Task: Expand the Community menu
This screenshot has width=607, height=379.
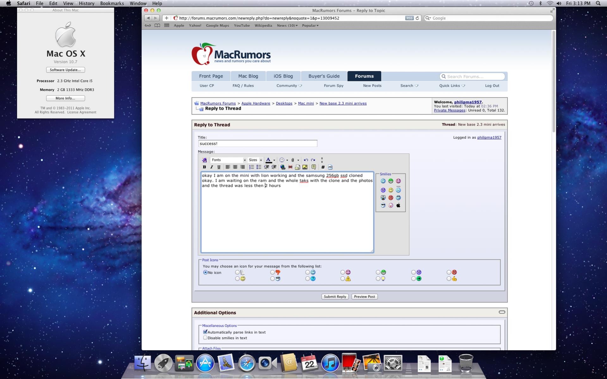Action: (x=289, y=86)
